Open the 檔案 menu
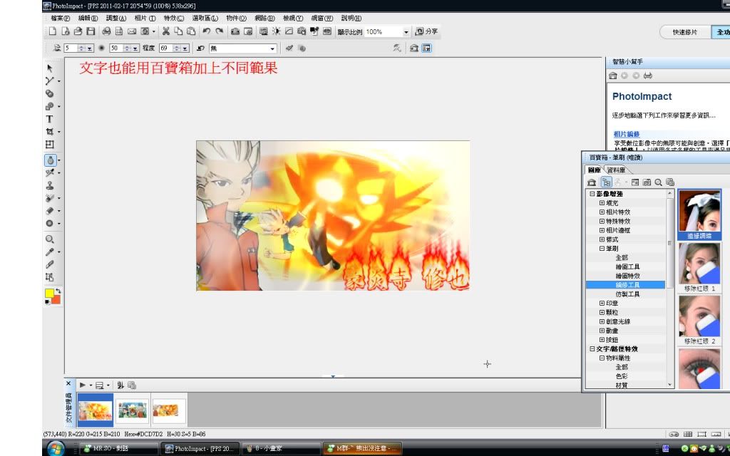Viewport: 730px width, 456px height. point(61,18)
